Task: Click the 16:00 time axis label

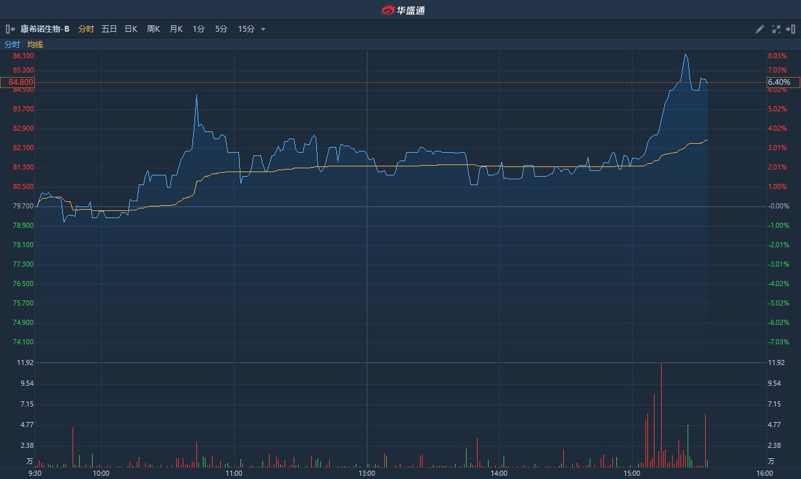Action: tap(764, 473)
